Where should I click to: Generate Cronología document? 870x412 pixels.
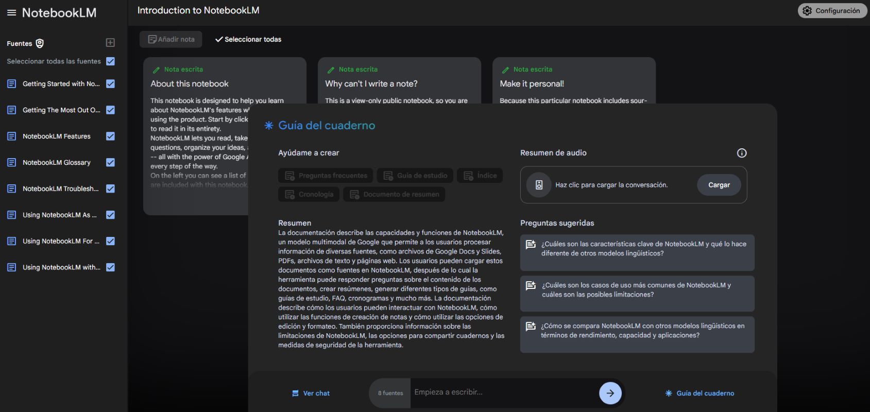[309, 194]
